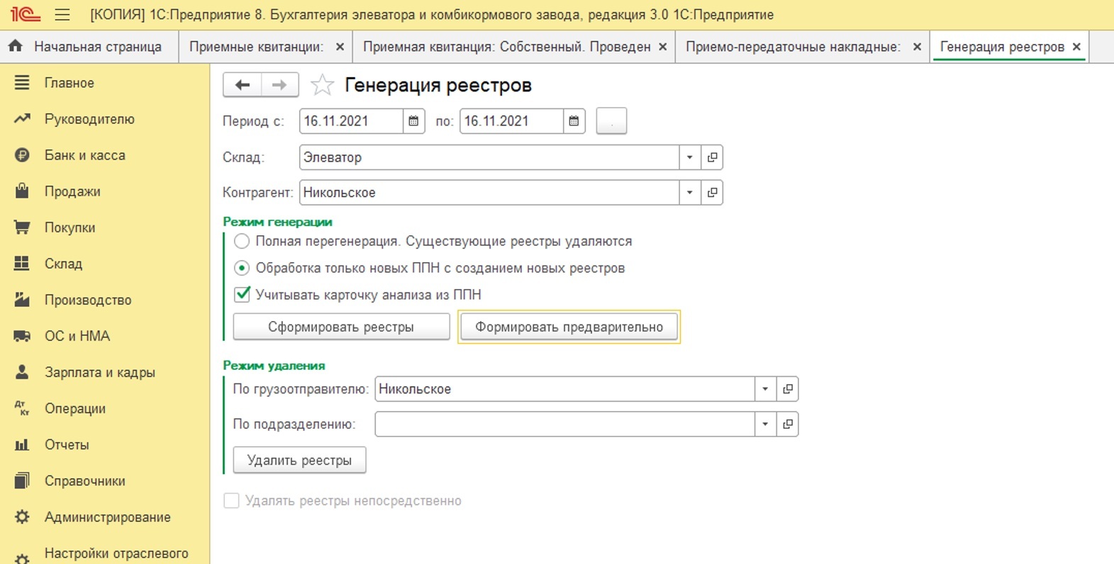
Task: Open По подразделению item with the open-form icon
Action: tap(787, 424)
